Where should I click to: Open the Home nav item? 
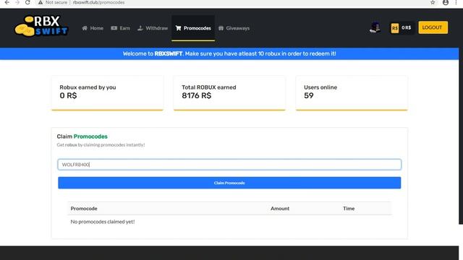pyautogui.click(x=93, y=28)
